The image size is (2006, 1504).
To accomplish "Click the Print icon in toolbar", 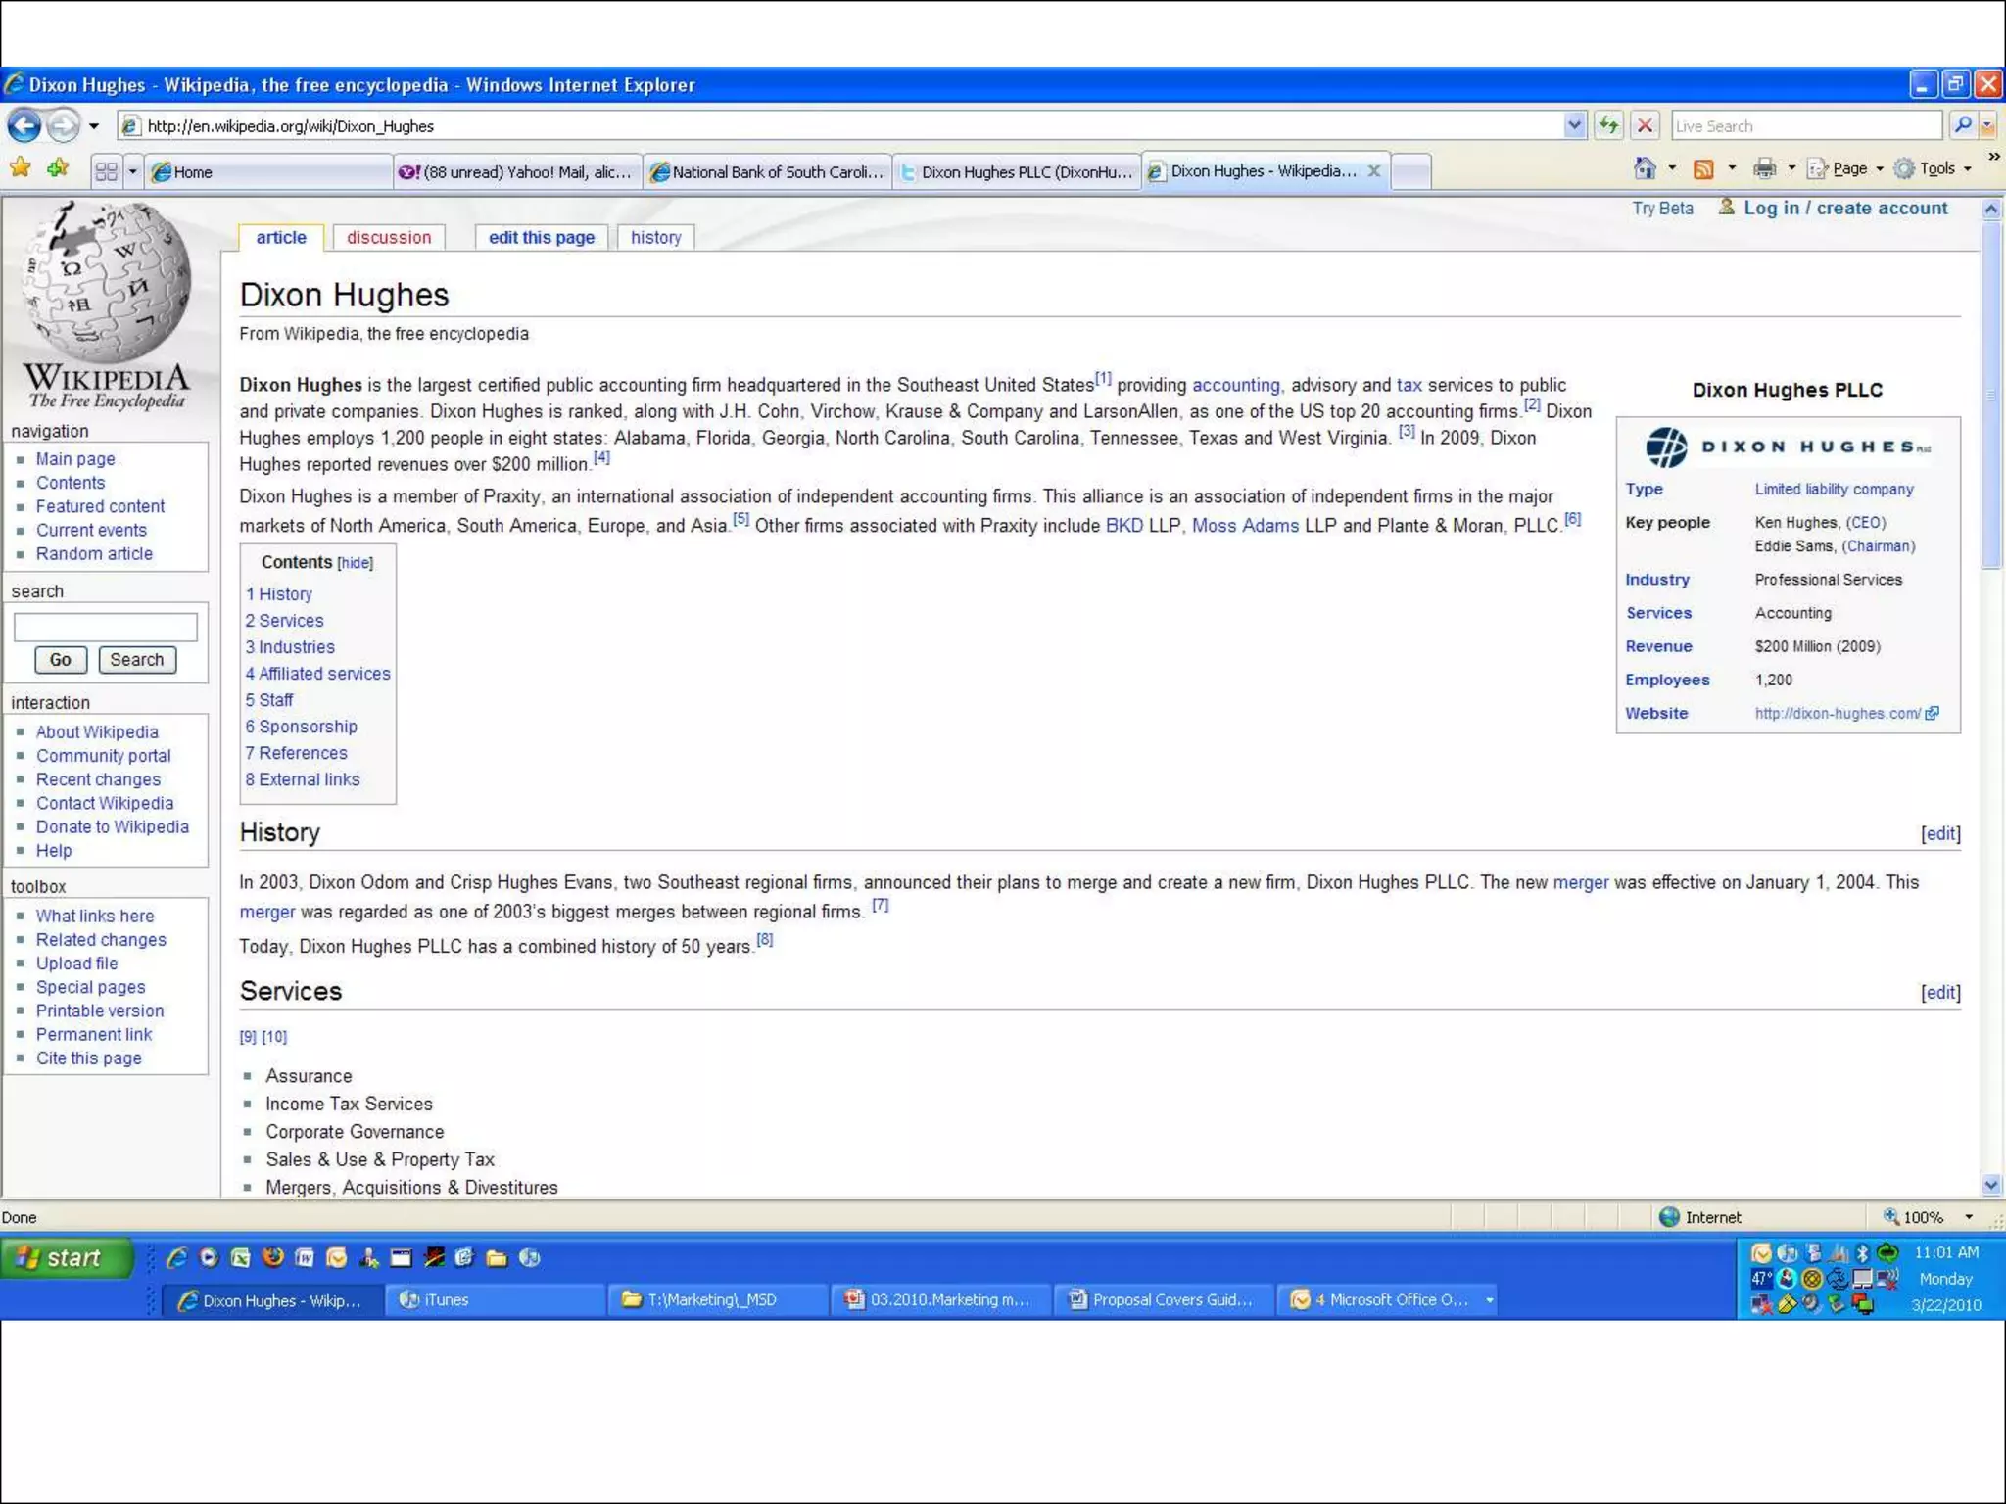I will (x=1764, y=169).
